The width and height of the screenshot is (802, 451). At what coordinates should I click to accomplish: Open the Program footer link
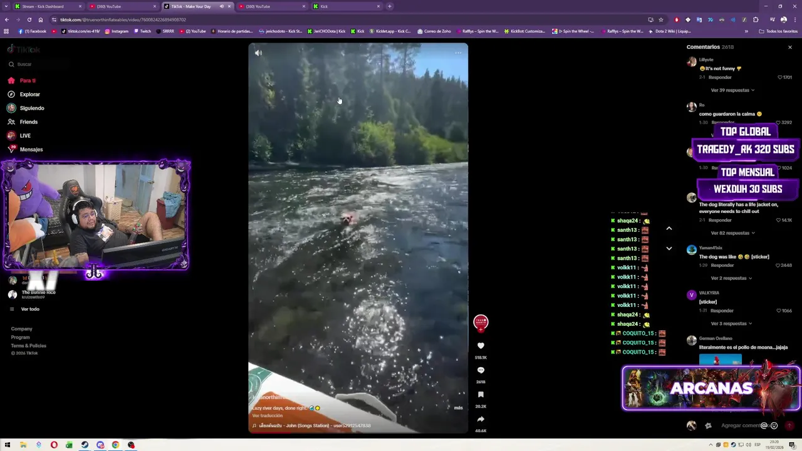(x=20, y=337)
